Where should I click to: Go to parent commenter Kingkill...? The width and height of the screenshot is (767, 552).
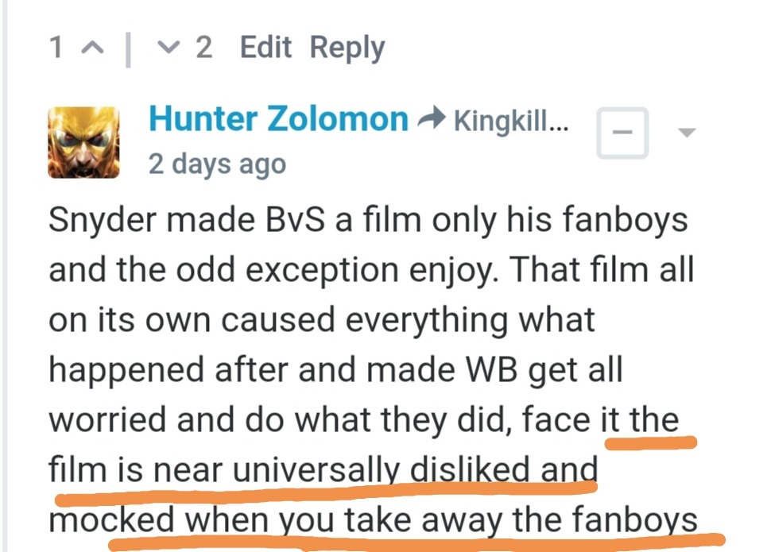point(511,121)
